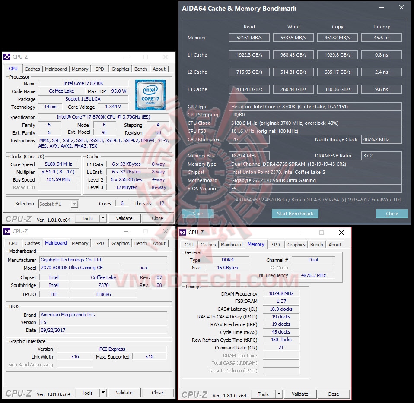This screenshot has height=403, width=414.
Task: Click motherboard model Z370 AORUS Ultra Gaming-CF
Action: click(x=80, y=268)
